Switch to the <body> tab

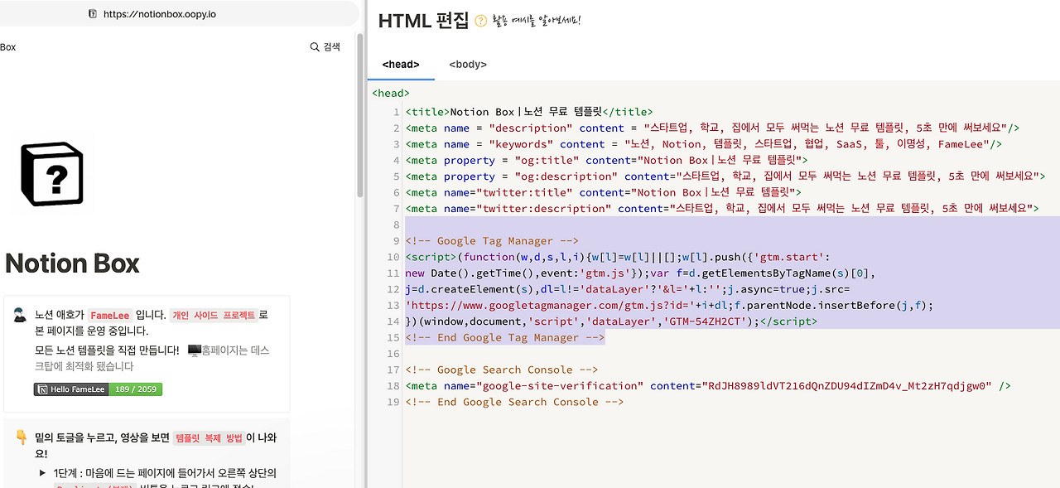[468, 64]
